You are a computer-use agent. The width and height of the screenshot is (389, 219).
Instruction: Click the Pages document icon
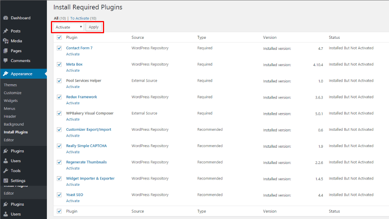point(6,51)
